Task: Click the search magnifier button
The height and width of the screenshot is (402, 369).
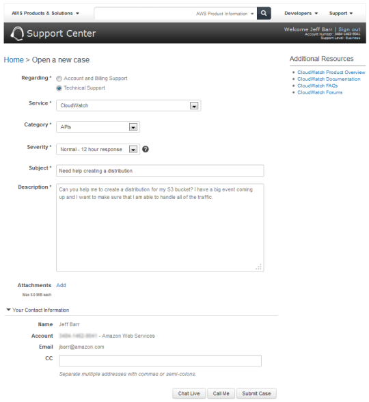Action: 264,14
